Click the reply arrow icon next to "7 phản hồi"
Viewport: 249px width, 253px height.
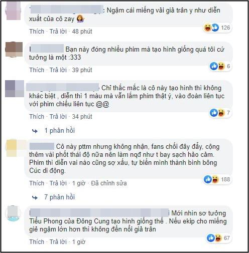click(35, 198)
